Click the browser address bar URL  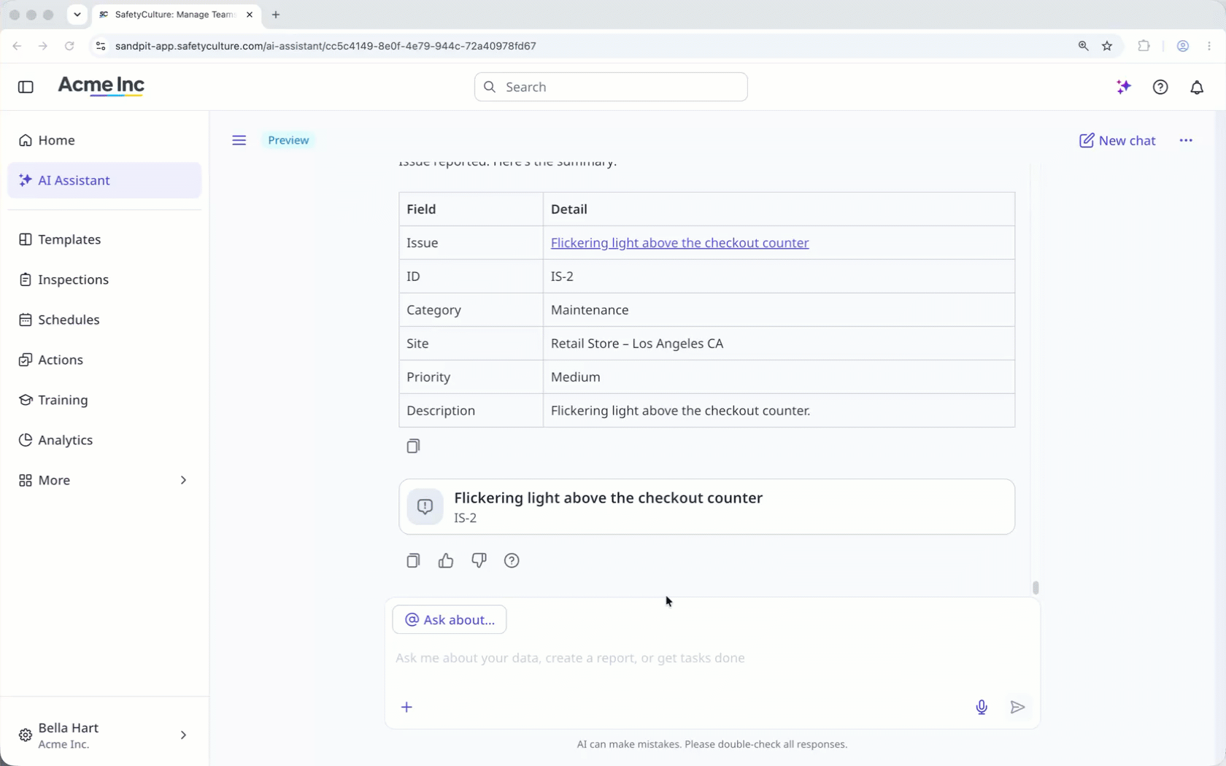tap(325, 46)
